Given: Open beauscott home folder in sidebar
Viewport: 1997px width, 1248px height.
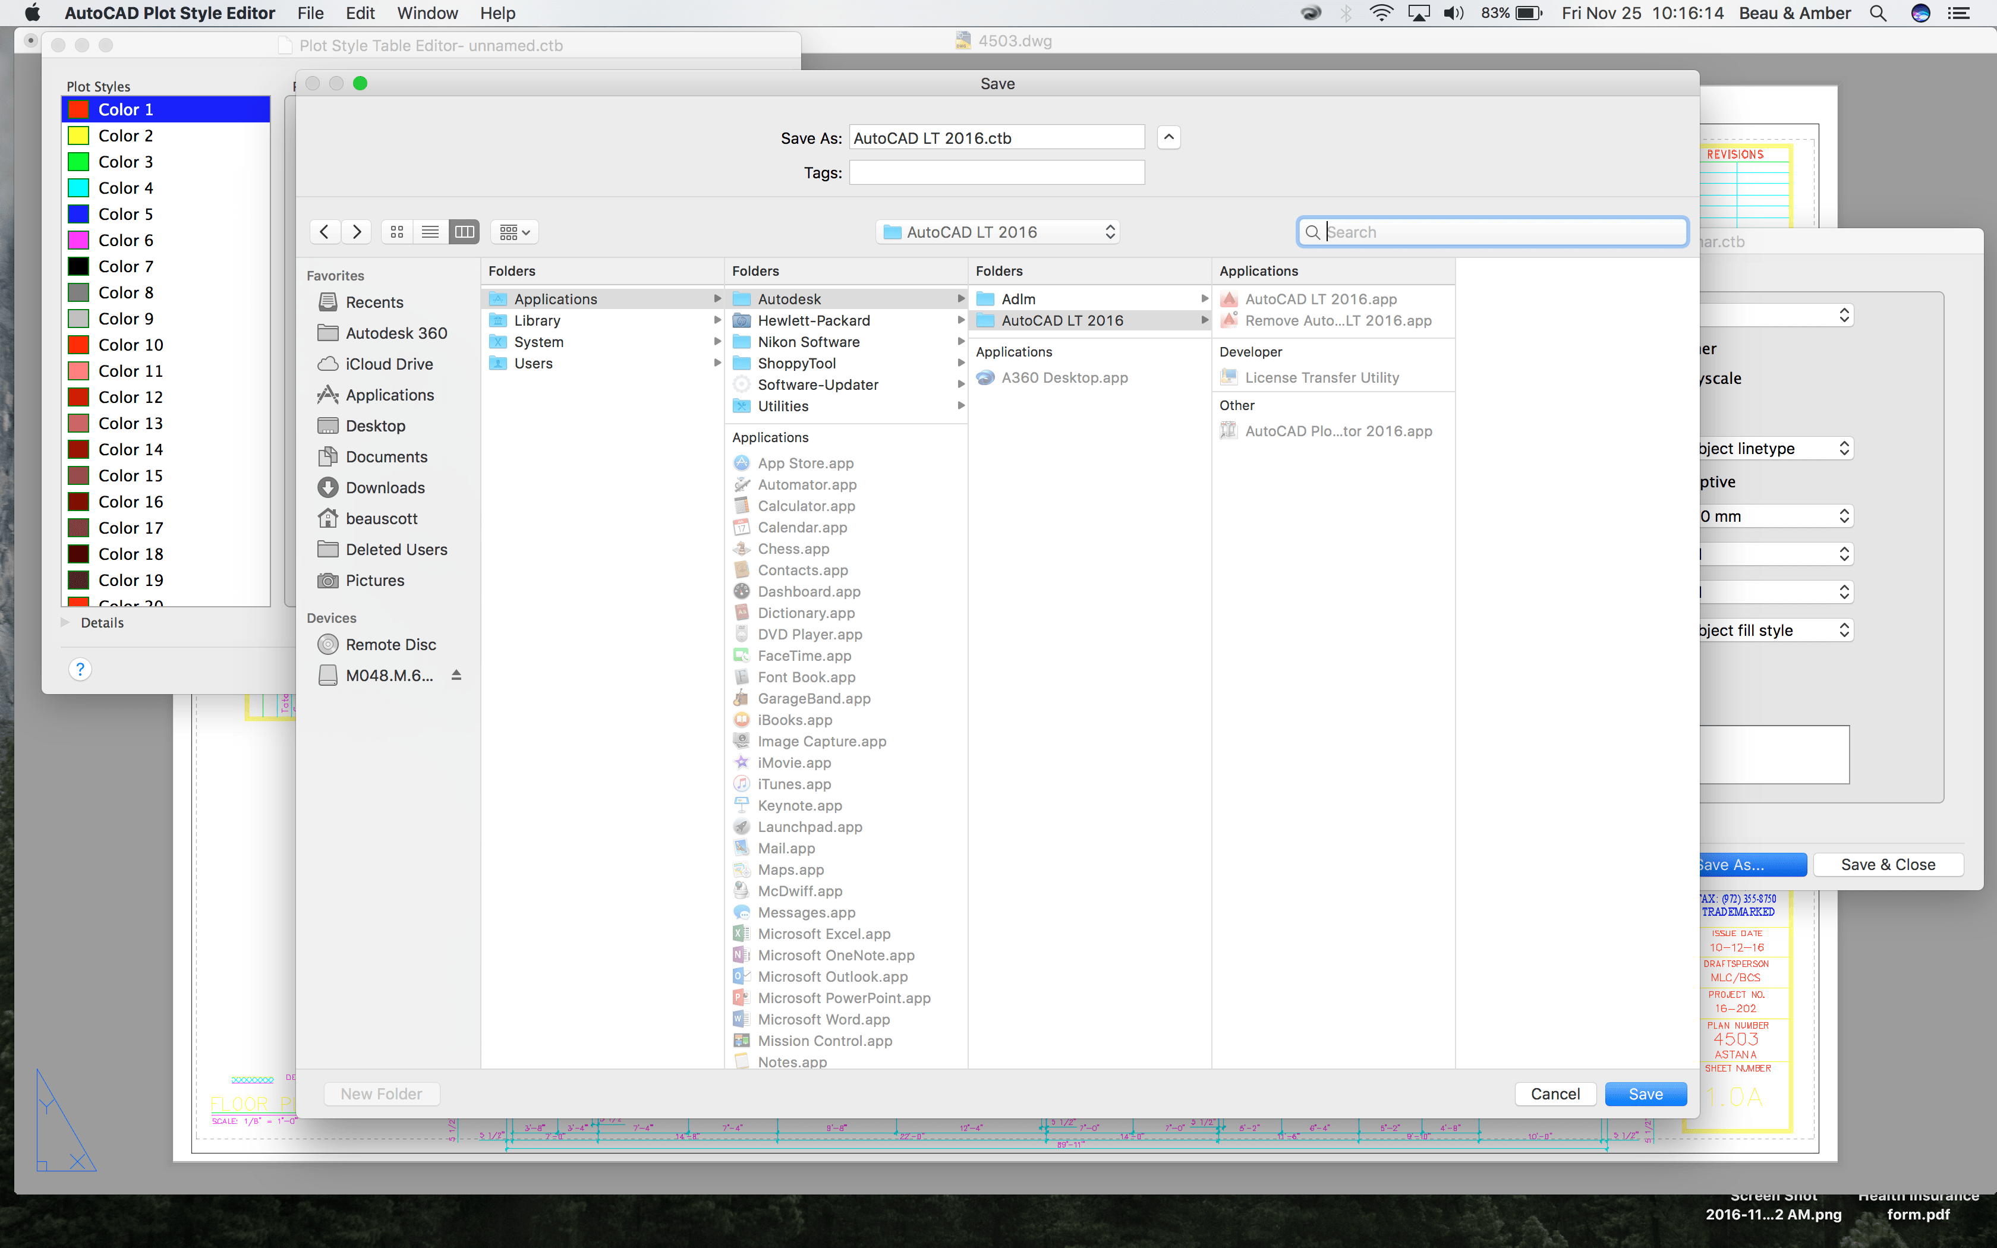Looking at the screenshot, I should 367,518.
